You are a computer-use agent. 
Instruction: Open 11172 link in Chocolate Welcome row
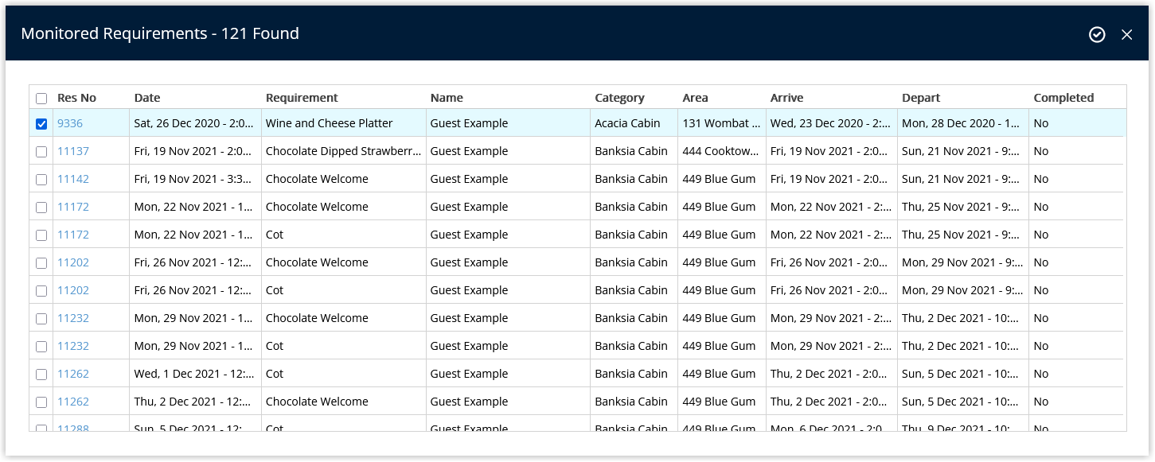73,207
